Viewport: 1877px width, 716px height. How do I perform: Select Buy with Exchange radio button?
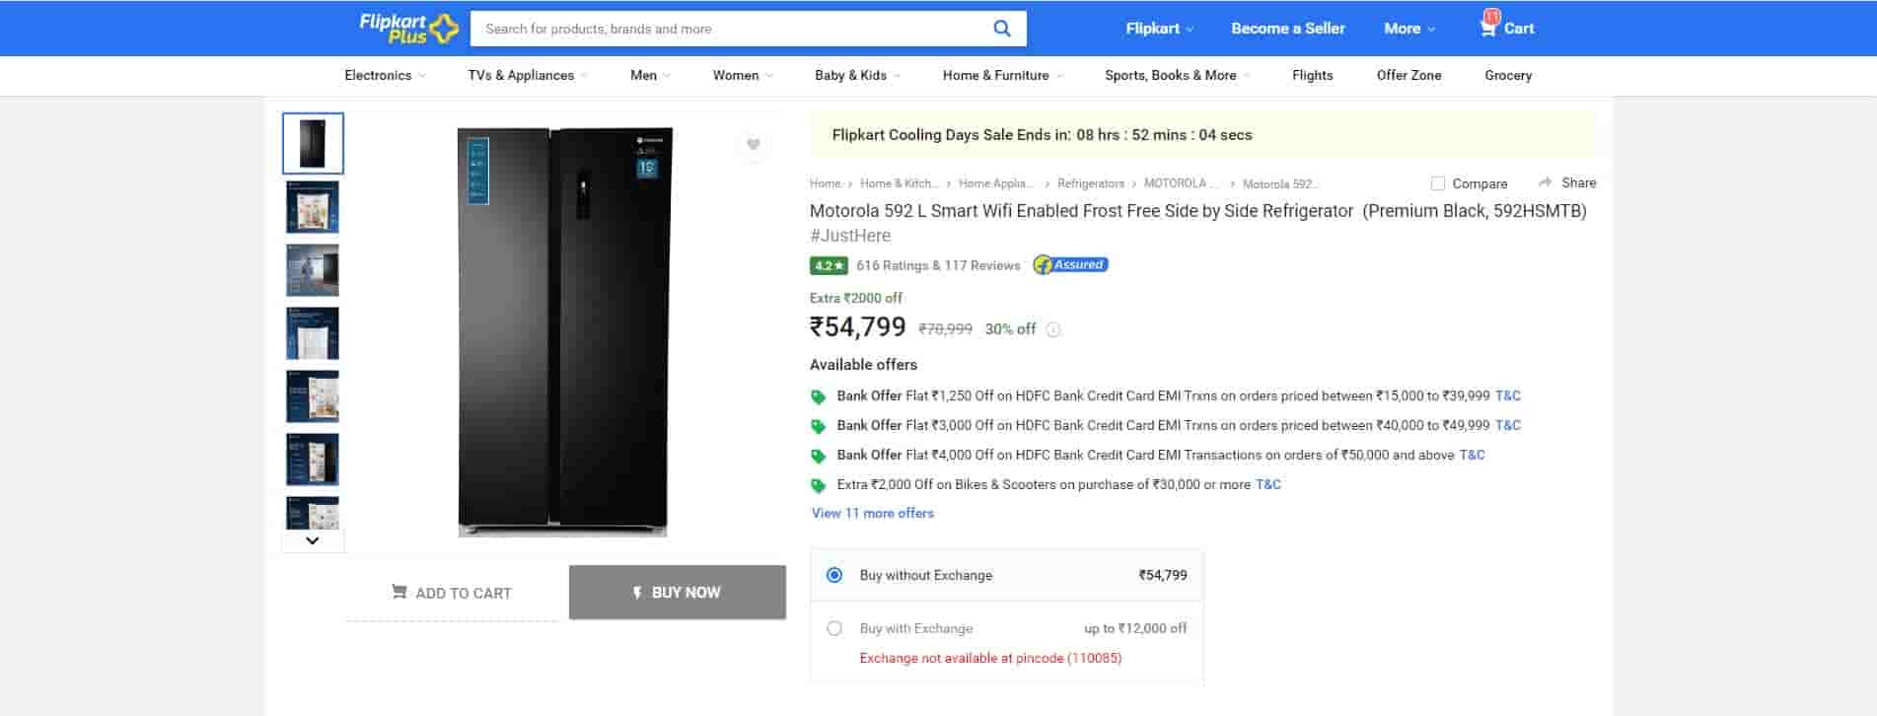pos(834,628)
